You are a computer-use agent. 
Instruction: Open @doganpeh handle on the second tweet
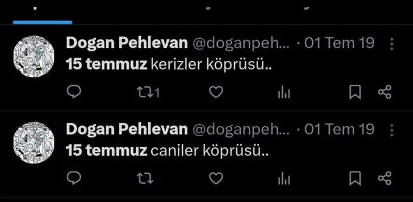click(x=241, y=129)
